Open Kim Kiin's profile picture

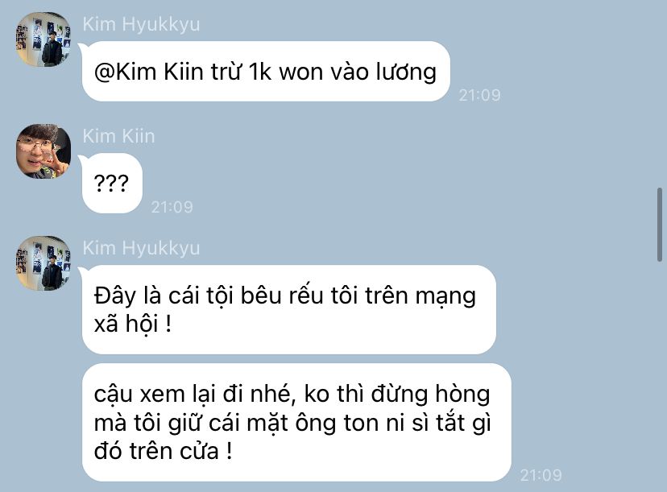[43, 151]
